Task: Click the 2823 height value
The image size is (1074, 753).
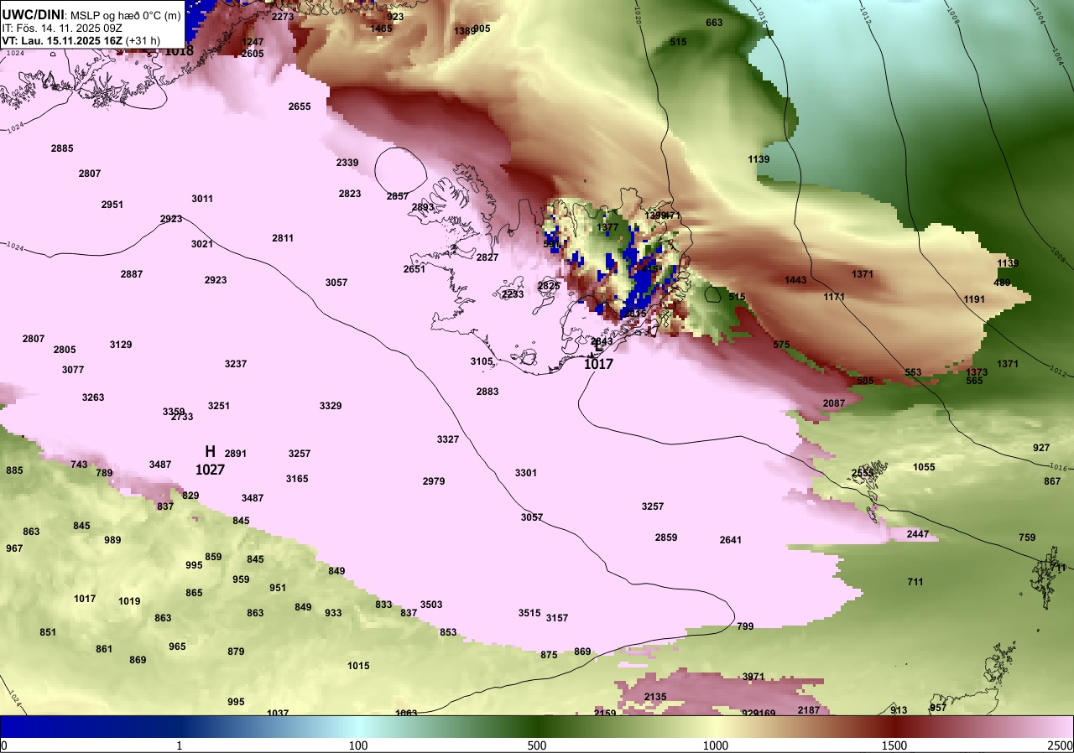Action: tap(350, 194)
